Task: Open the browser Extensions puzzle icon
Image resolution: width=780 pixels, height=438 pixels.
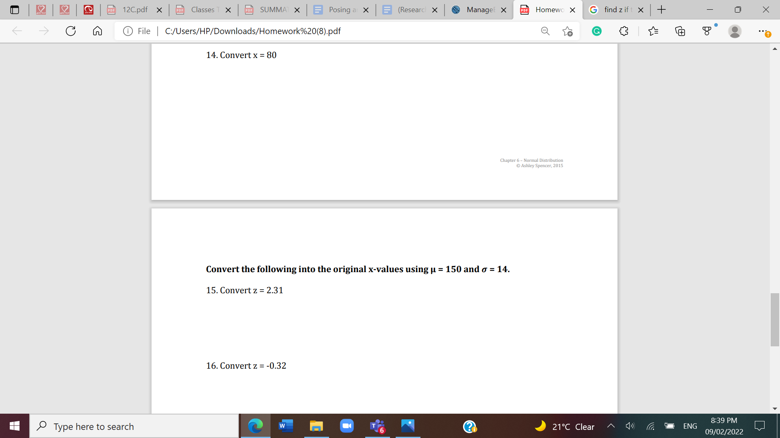Action: (624, 31)
